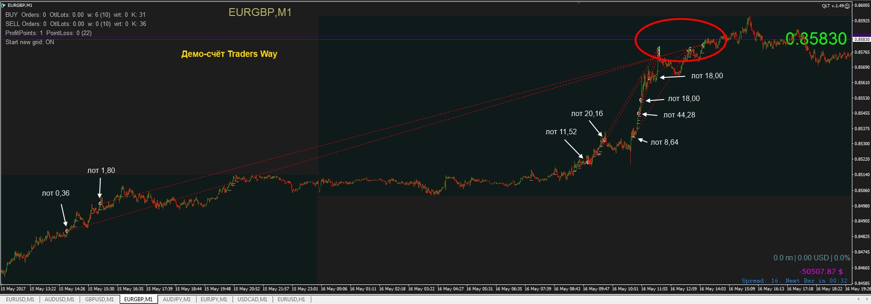Click the 0.85060 price scale label
The image size is (871, 304).
point(862,191)
